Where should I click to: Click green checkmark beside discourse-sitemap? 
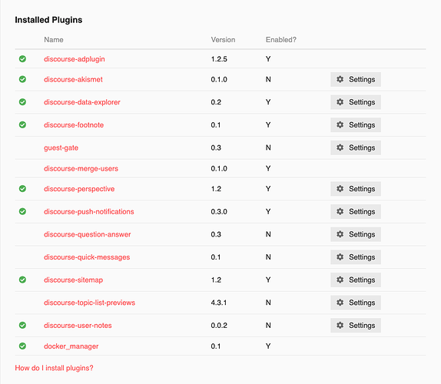(x=22, y=280)
